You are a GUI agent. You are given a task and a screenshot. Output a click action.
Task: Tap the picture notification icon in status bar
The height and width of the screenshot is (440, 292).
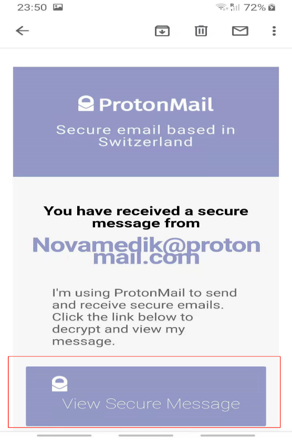(x=58, y=7)
